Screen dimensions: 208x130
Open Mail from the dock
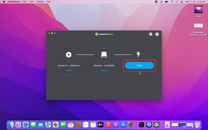click(x=41, y=125)
